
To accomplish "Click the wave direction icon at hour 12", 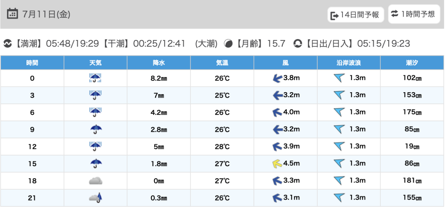I will coord(339,147).
